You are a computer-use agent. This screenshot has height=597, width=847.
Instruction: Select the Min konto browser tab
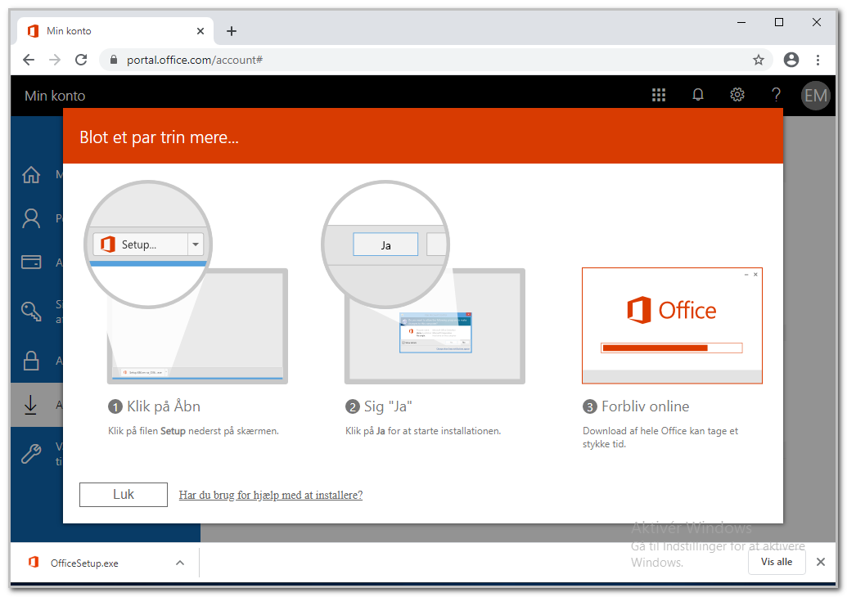click(x=115, y=31)
